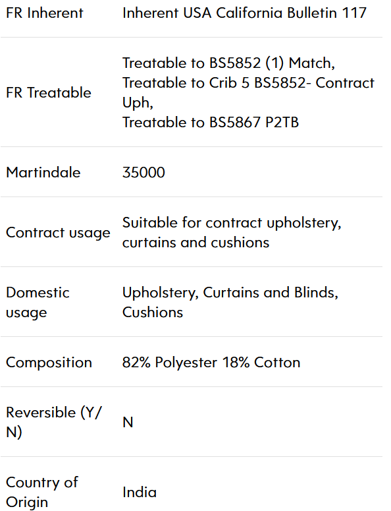The width and height of the screenshot is (391, 511).
Task: Click the Contract usage label
Action: point(58,233)
